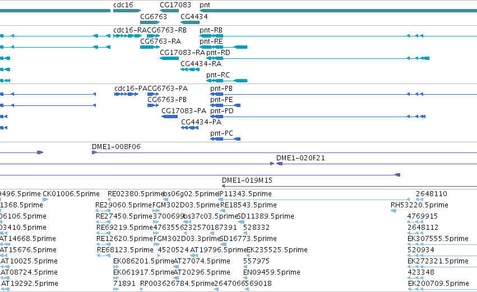This screenshot has width=477, height=292.
Task: Select the CG6763 gene label
Action: [x=154, y=16]
